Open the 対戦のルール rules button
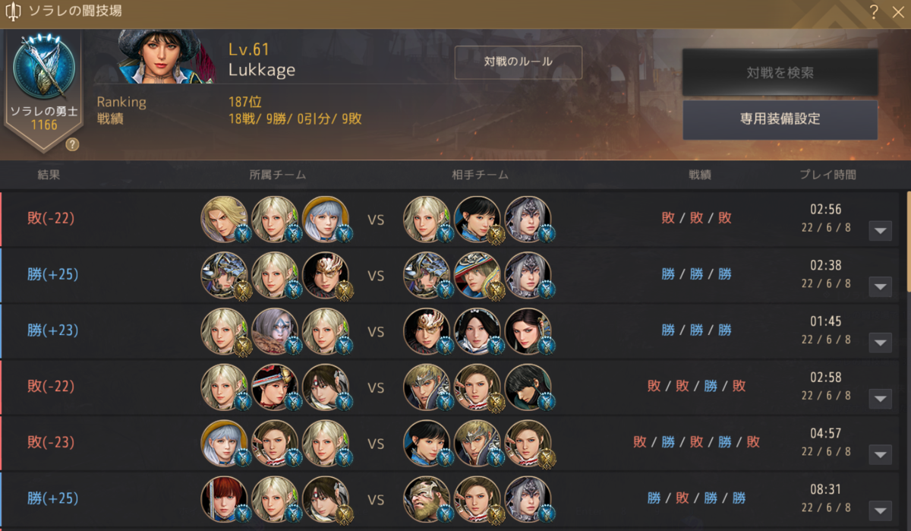Viewport: 911px width, 531px height. pos(519,62)
